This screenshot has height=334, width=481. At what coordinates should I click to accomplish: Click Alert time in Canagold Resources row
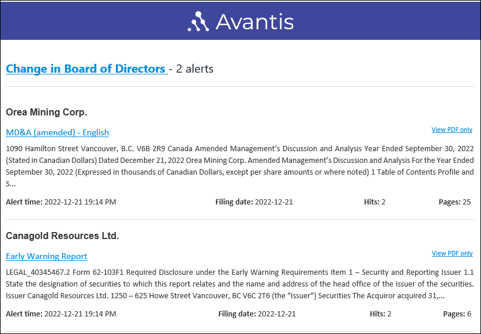tap(61, 313)
